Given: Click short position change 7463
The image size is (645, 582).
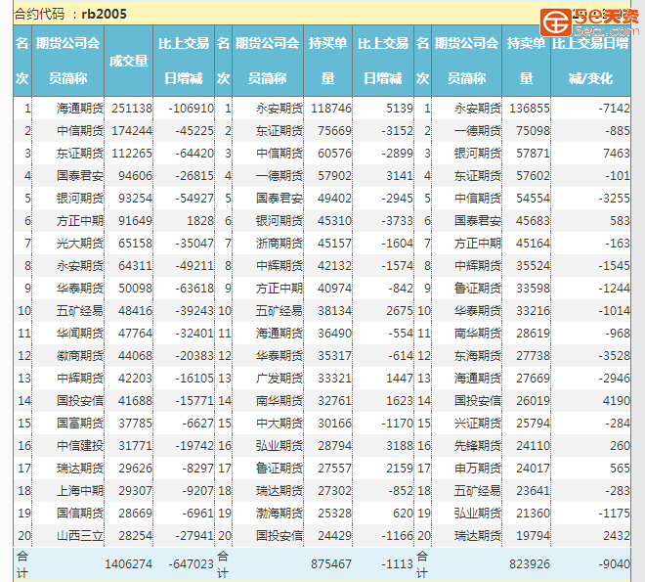Looking at the screenshot, I should 617,154.
